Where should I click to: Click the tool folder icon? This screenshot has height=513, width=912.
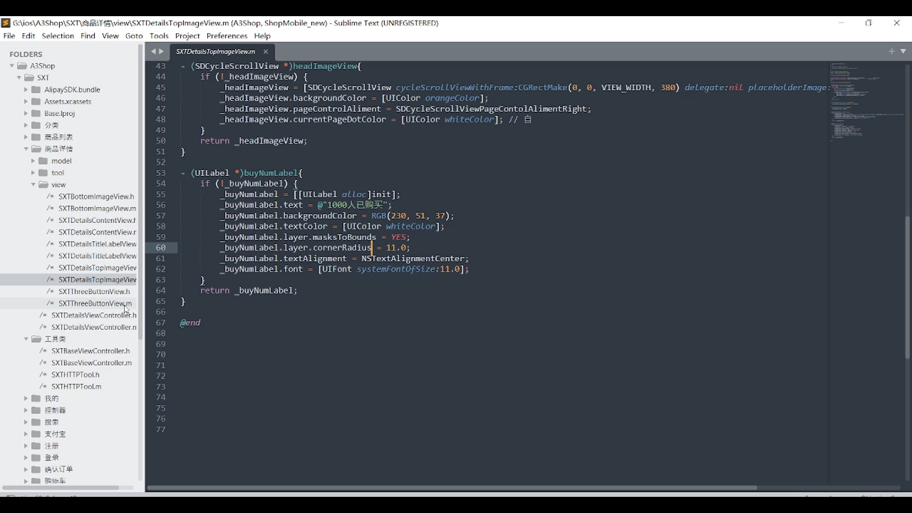(43, 172)
